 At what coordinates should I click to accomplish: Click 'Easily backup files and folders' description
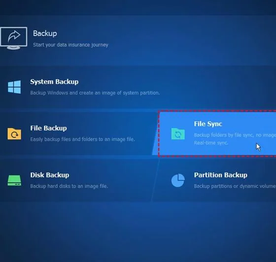82,139
